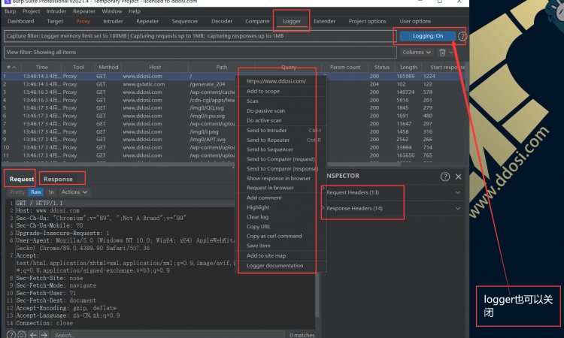Open the Actions dropdown menu
Viewport: 564px width, 338px height.
coord(73,192)
